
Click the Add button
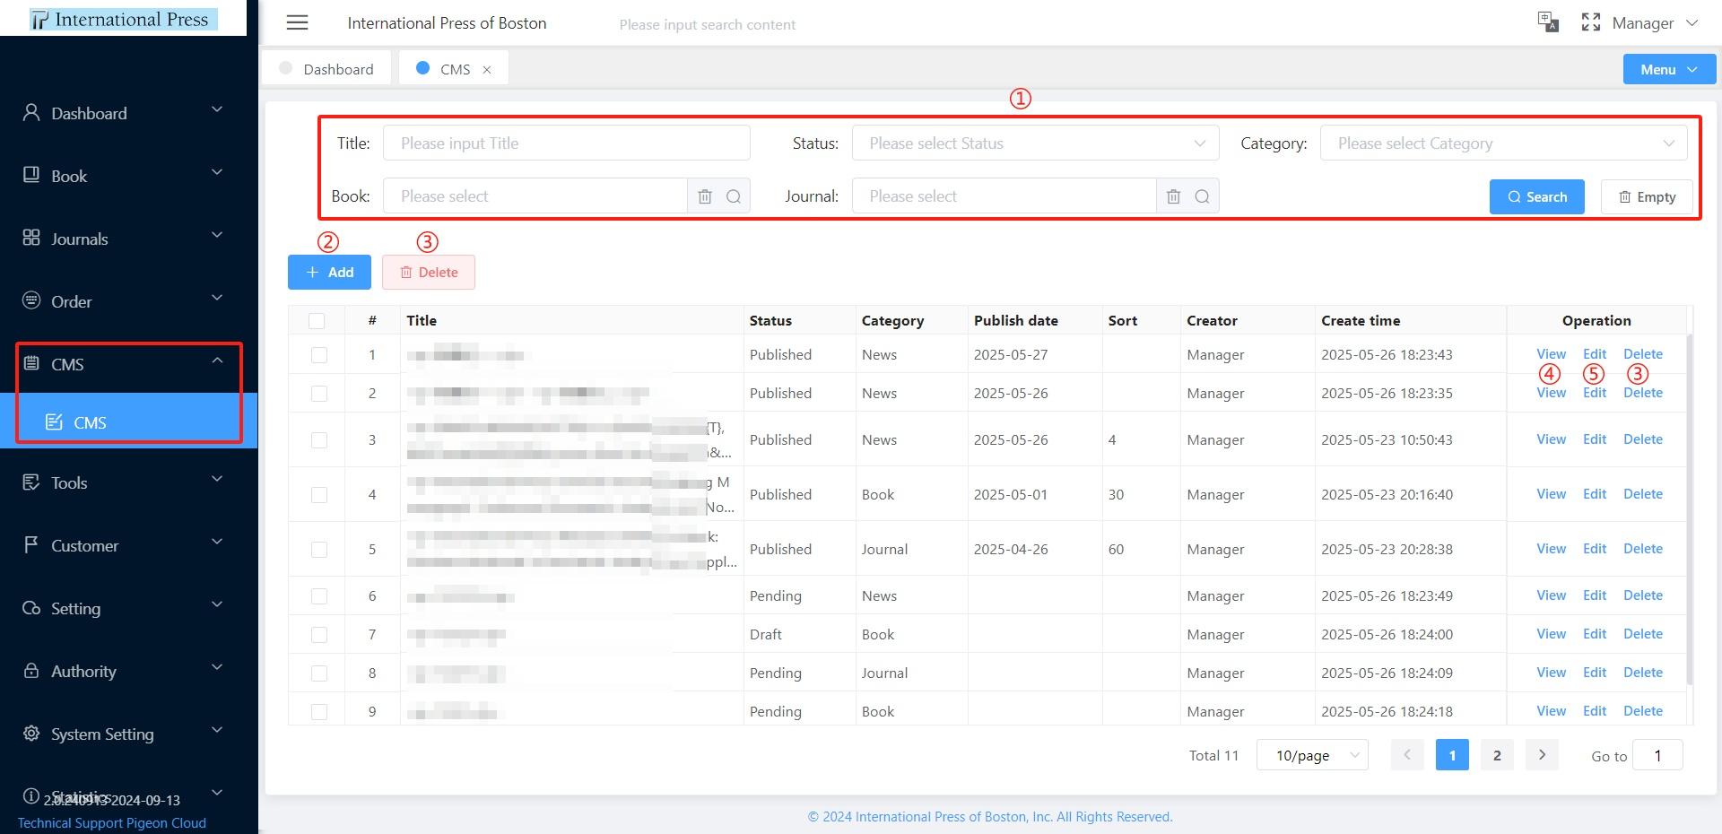coord(329,272)
